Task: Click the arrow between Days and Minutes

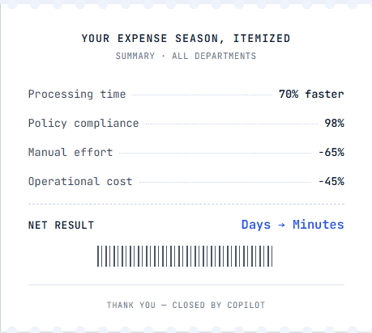Action: 281,225
